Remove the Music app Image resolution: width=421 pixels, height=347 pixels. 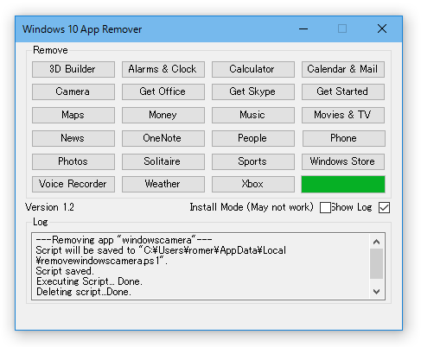coord(253,115)
